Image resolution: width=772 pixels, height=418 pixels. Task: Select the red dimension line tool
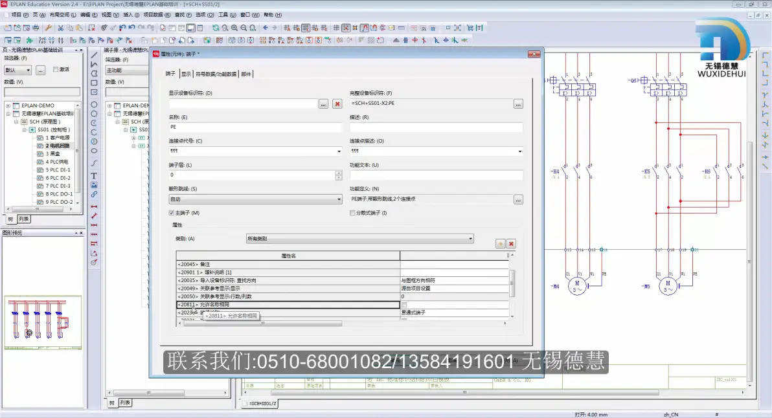94,206
